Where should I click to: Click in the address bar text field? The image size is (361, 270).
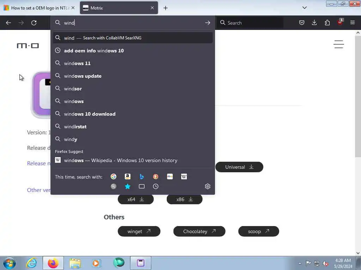click(133, 23)
